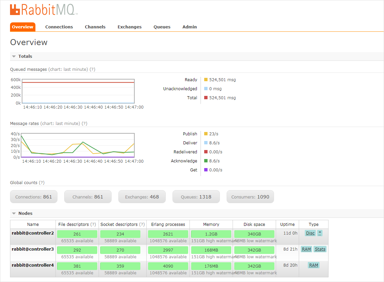The width and height of the screenshot is (384, 282).
Task: Click the Disc type tag for controller2
Action: (310, 233)
